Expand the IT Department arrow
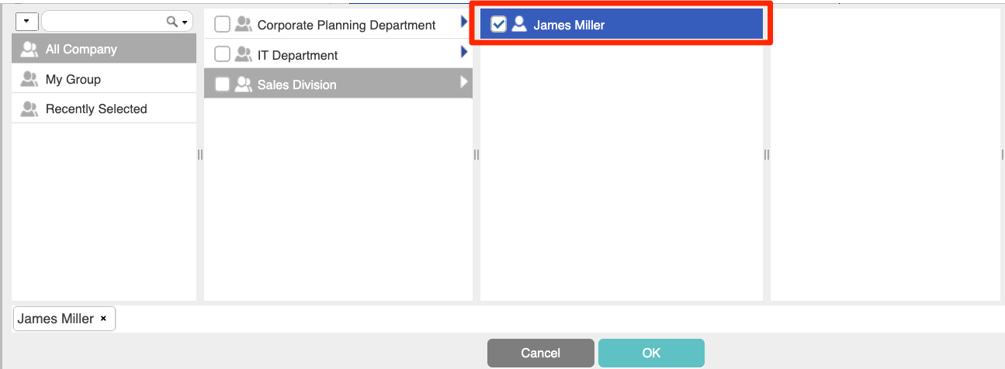Viewport: 1005px width, 369px height. coord(464,52)
